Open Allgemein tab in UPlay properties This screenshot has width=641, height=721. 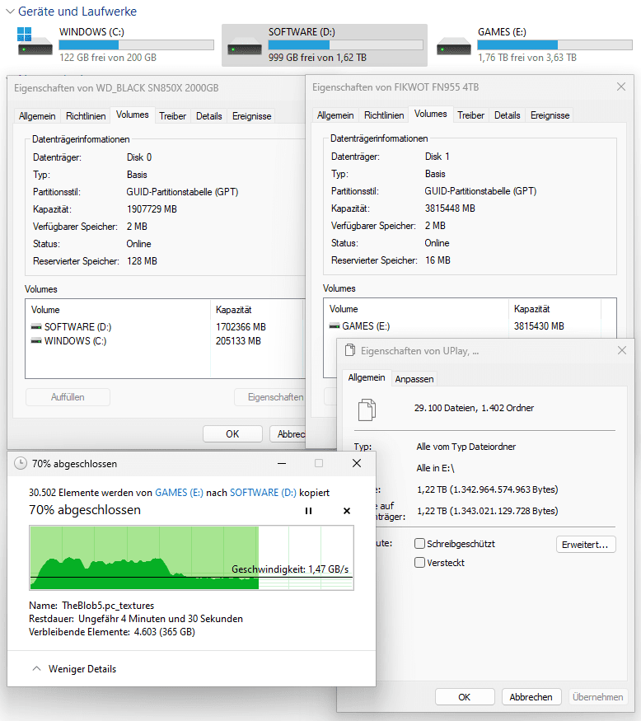(x=367, y=377)
